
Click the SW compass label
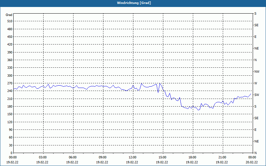257,95
